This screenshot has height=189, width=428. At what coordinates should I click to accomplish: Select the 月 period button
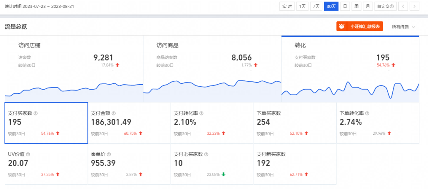click(368, 6)
